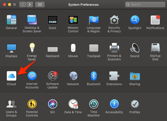Close the System Preferences window
Image resolution: width=167 pixels, height=121 pixels.
tap(5, 5)
